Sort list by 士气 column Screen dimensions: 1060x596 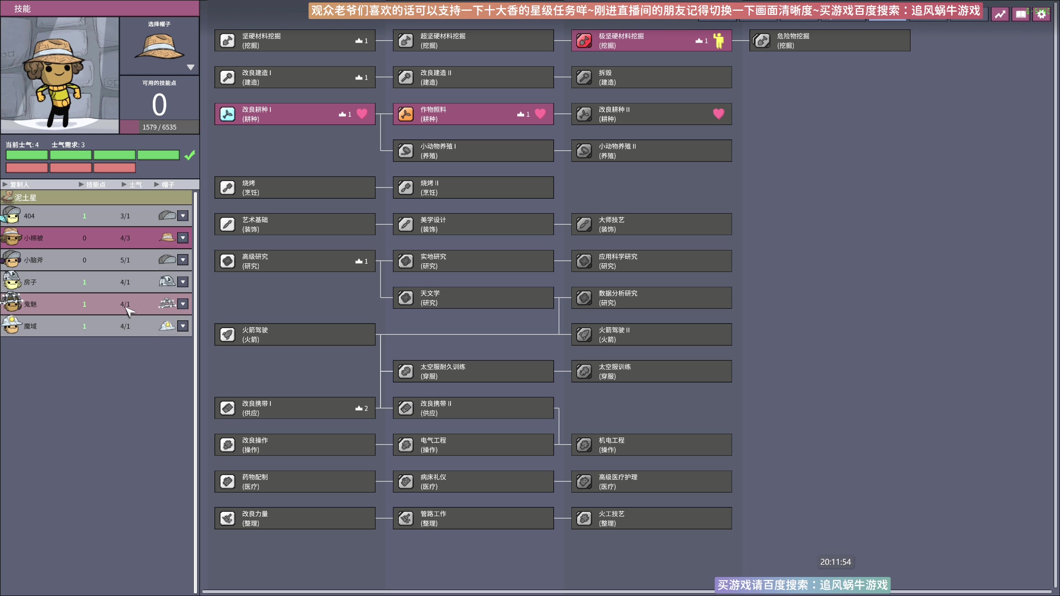(x=132, y=185)
